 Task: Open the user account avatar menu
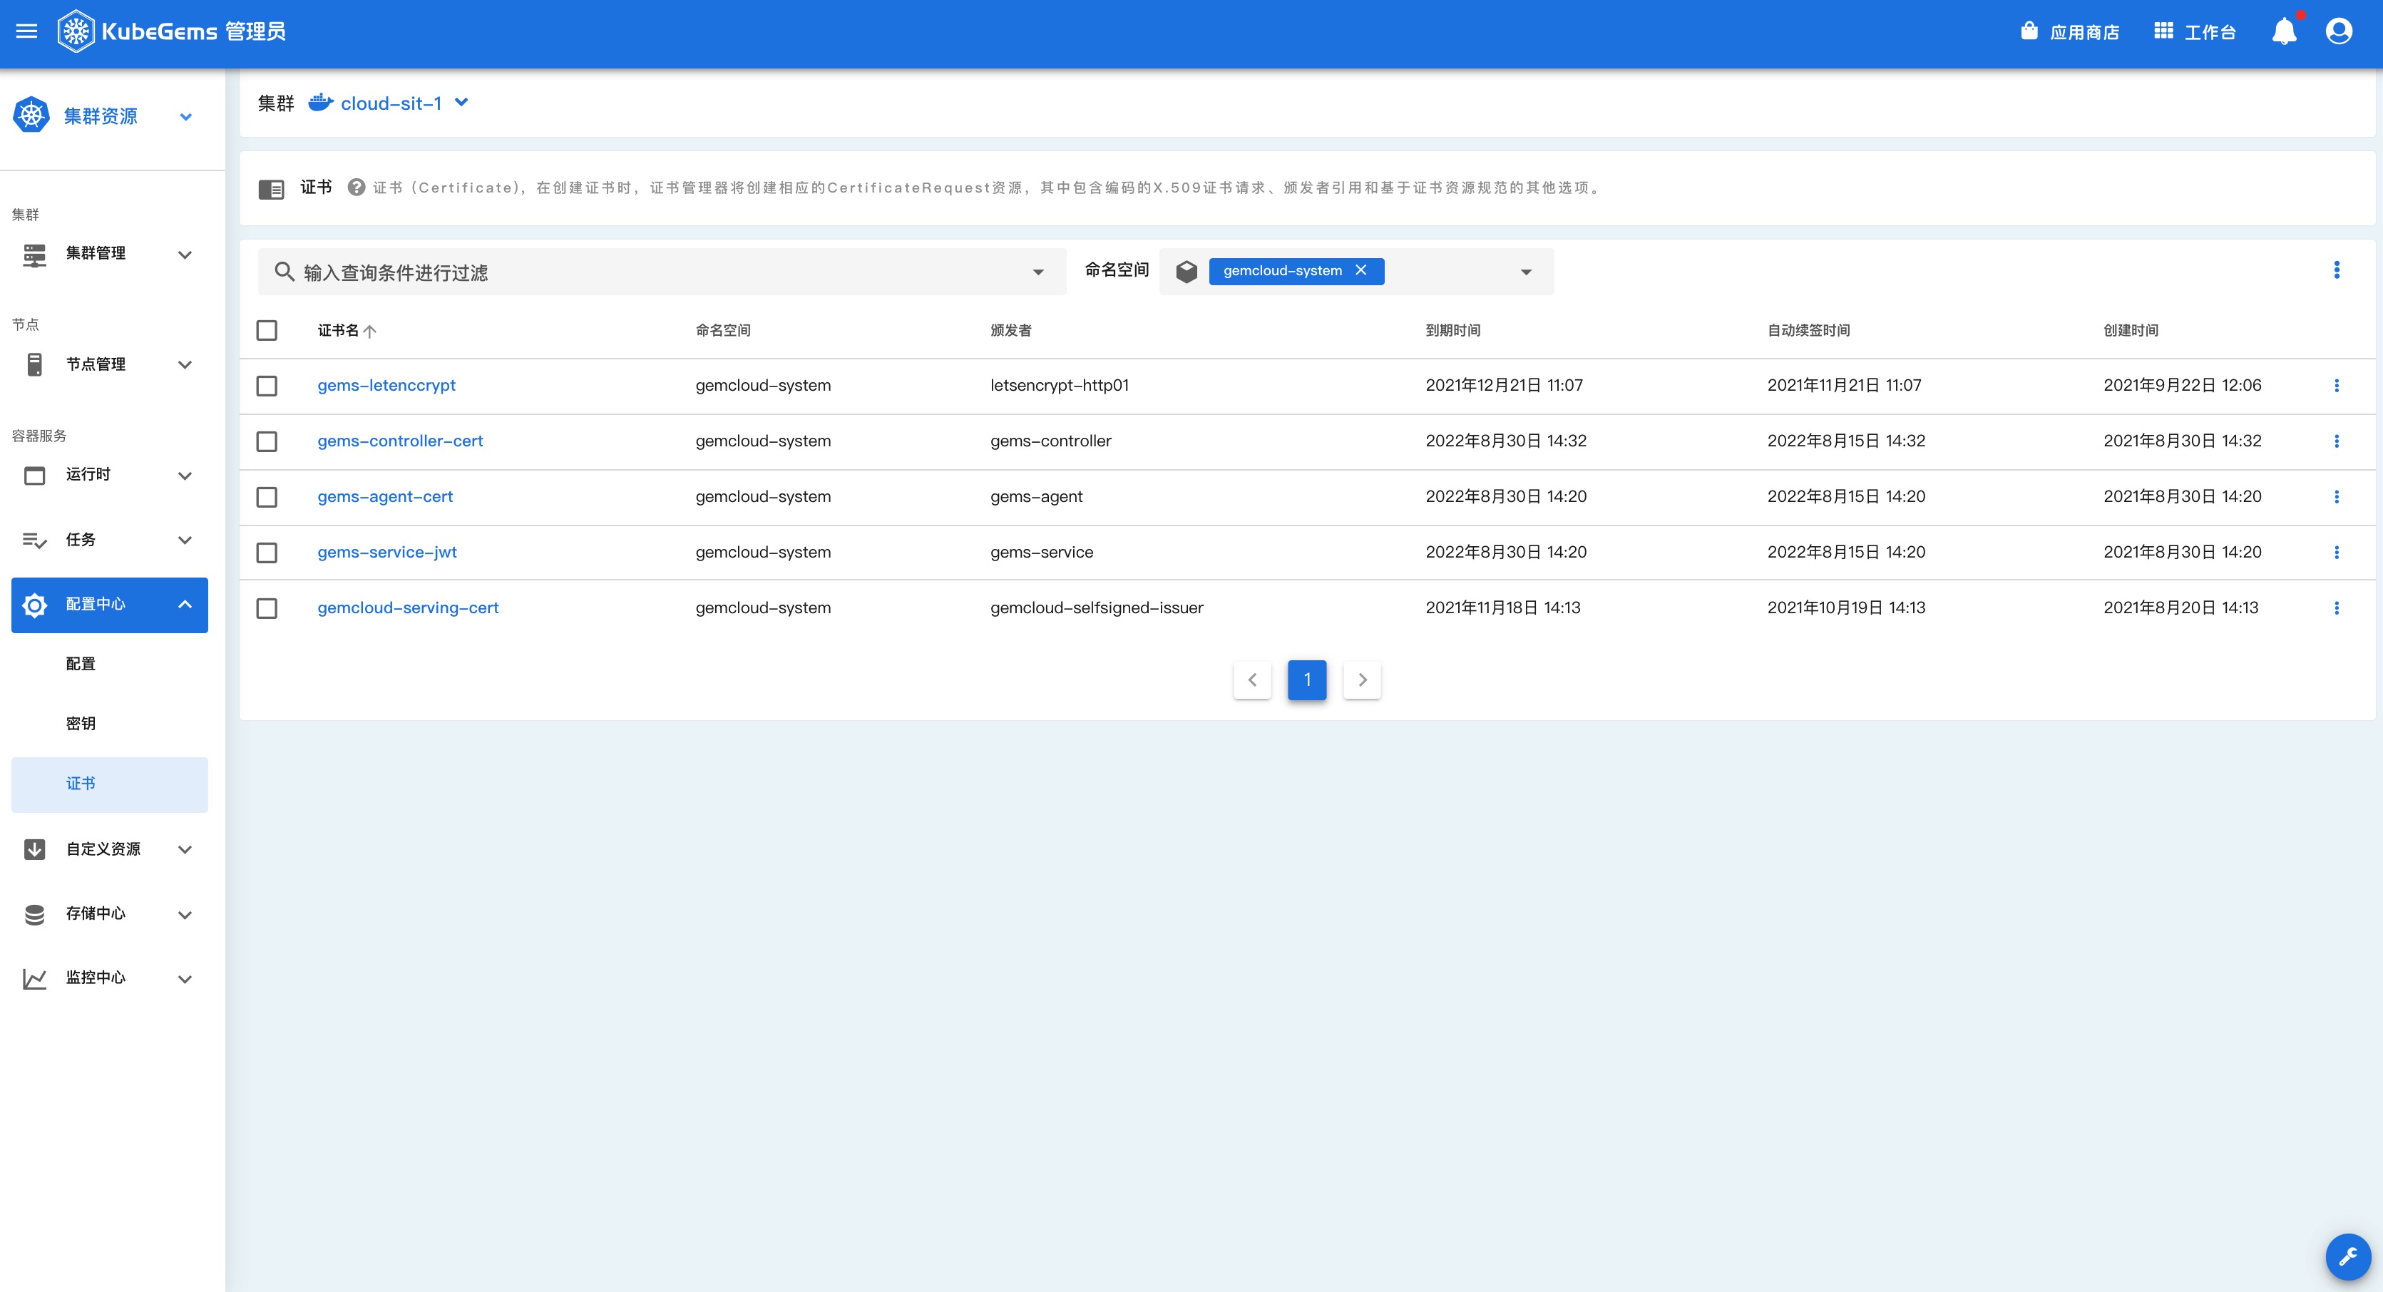[x=2340, y=31]
